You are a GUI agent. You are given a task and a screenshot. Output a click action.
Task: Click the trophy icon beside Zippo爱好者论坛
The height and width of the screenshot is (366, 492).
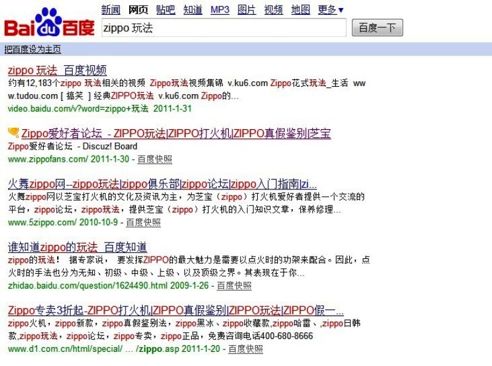coord(14,132)
